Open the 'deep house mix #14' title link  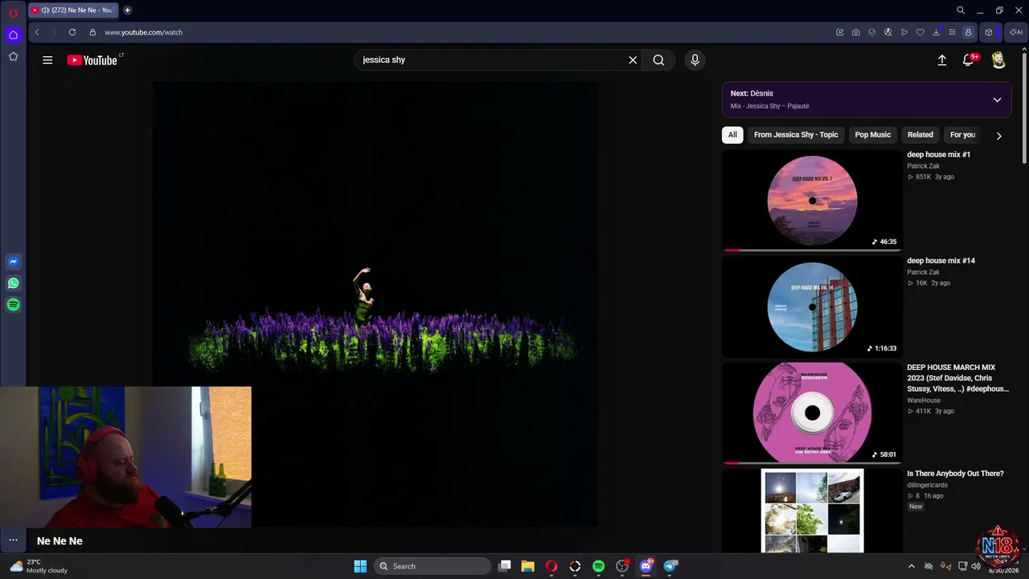coord(941,261)
